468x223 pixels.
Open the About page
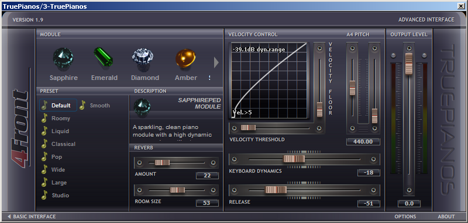tap(446, 217)
